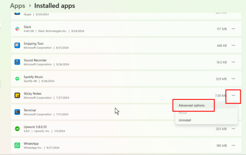The height and width of the screenshot is (155, 246).
Task: Choose Advanced options from the context menu
Action: pos(192,105)
